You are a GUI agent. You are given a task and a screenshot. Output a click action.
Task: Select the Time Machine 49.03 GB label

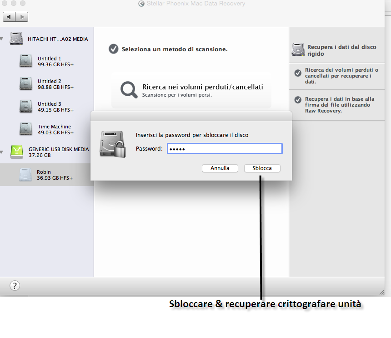[x=55, y=129]
